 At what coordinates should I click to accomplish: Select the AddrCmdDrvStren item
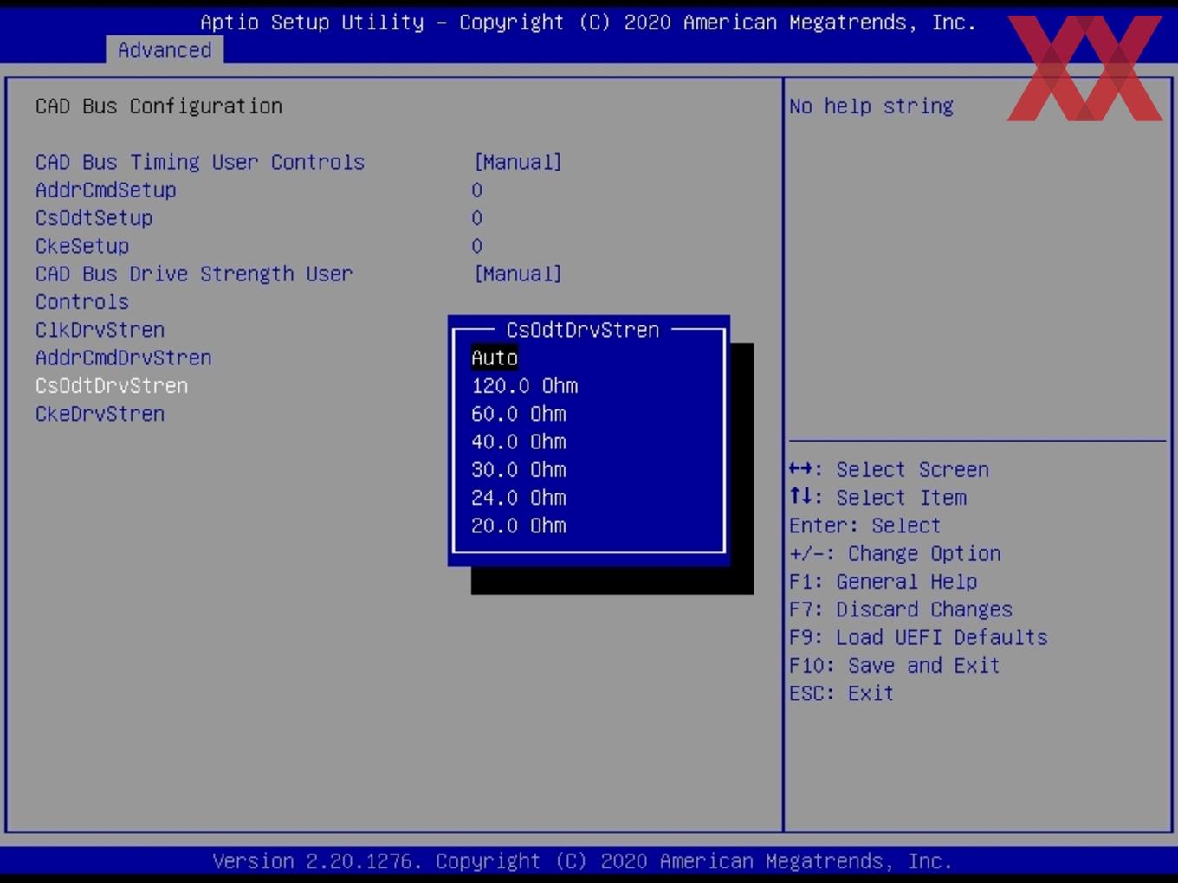point(123,358)
